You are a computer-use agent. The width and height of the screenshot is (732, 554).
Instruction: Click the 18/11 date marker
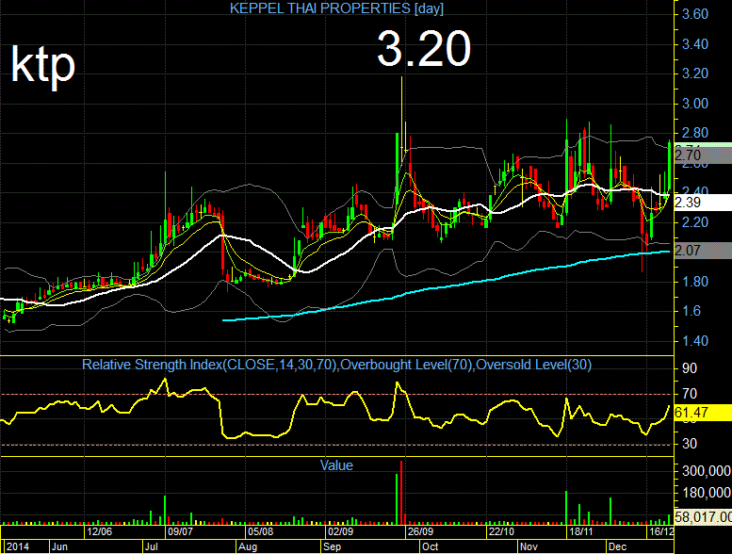pos(581,531)
